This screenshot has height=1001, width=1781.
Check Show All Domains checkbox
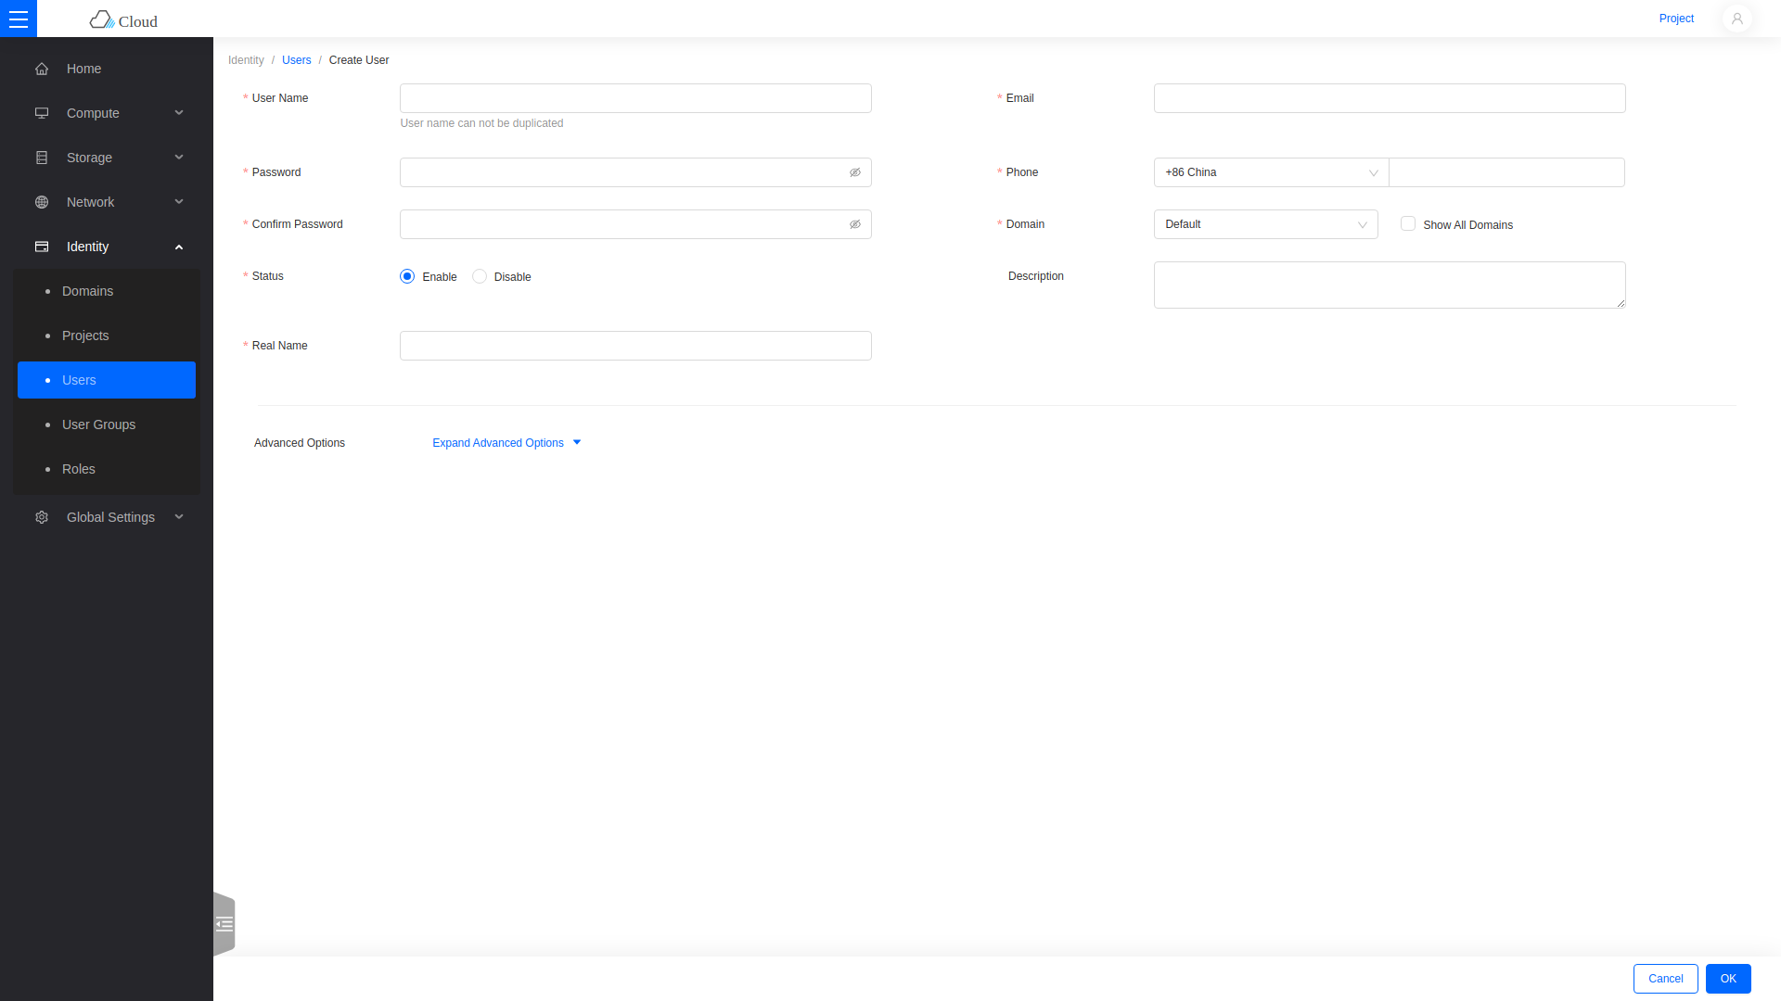click(x=1408, y=223)
